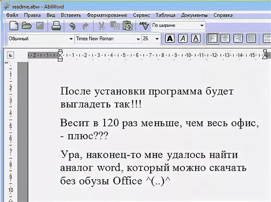Image resolution: width=271 pixels, height=202 pixels.
Task: Open the Файл menu
Action: tap(12, 15)
